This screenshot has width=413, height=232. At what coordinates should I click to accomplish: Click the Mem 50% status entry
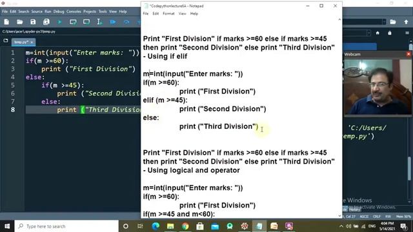[403, 217]
